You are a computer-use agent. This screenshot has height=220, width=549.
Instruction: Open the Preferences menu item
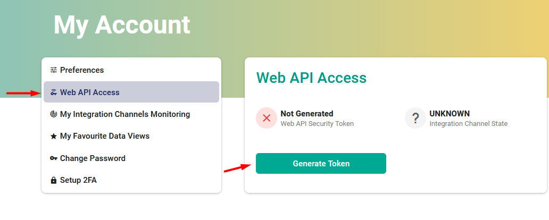(x=82, y=70)
